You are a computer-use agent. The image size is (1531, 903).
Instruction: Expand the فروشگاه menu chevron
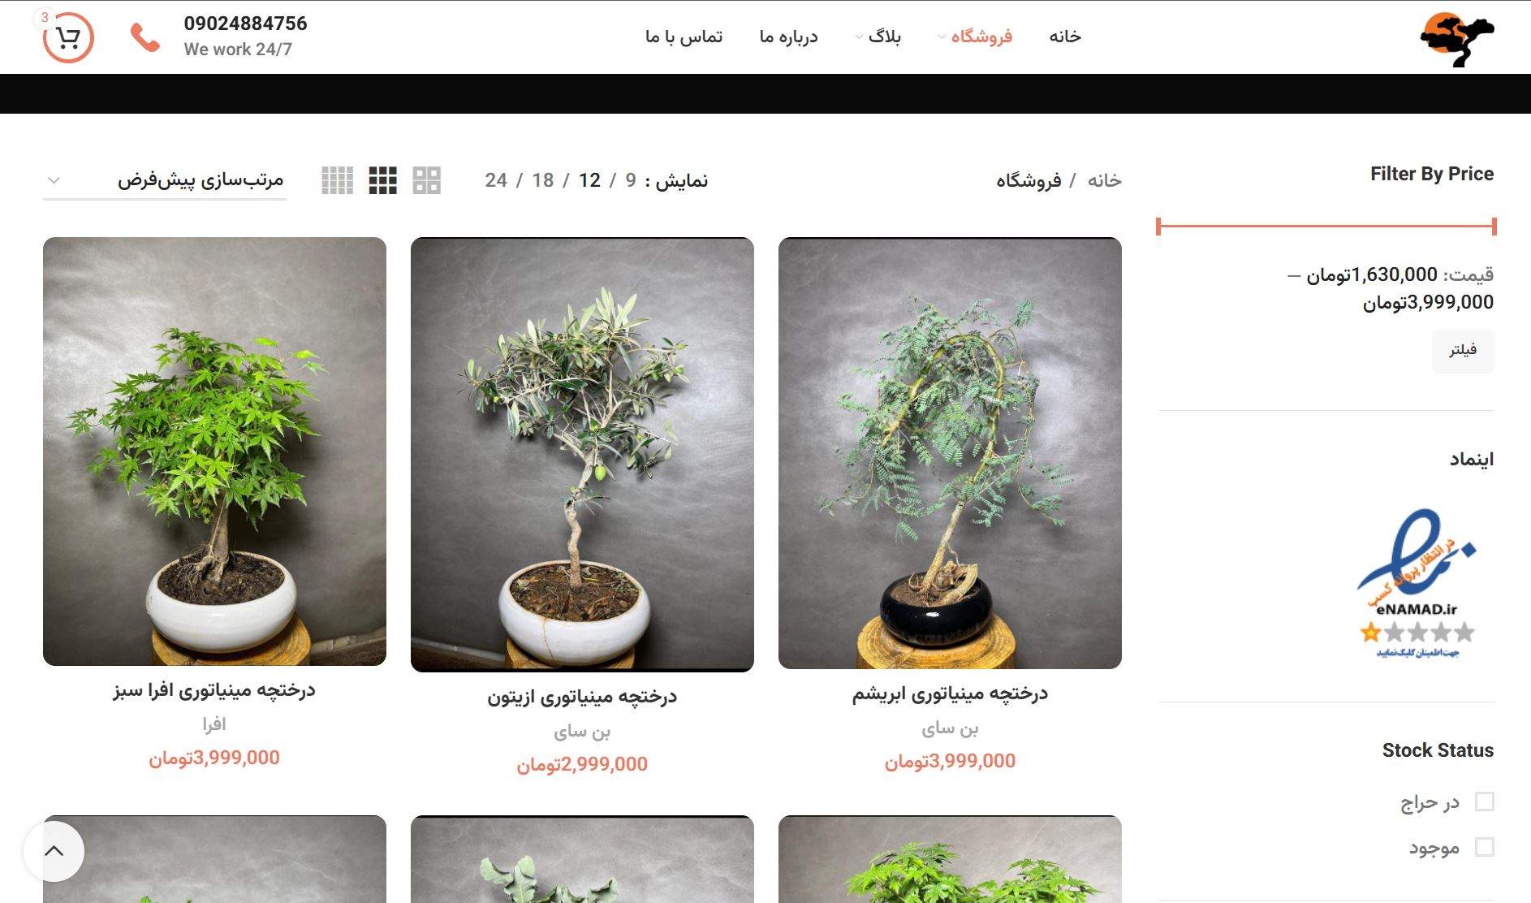942,37
